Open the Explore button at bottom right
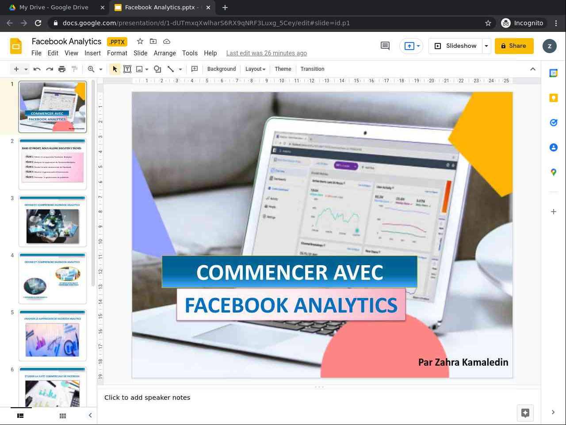 (x=525, y=413)
